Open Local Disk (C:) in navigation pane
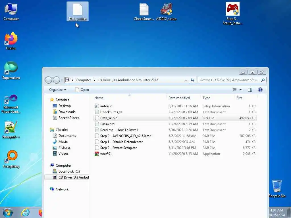The image size is (291, 218). pos(69,171)
